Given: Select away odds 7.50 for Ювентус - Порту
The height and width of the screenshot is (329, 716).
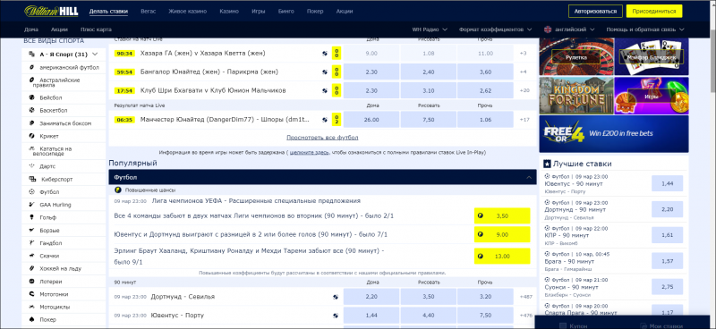Looking at the screenshot, I should tap(485, 316).
